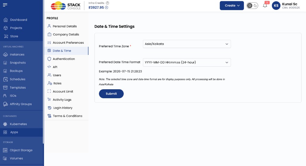Click the Activity Logs cursor icon
The width and height of the screenshot is (306, 166).
pyautogui.click(x=49, y=99)
